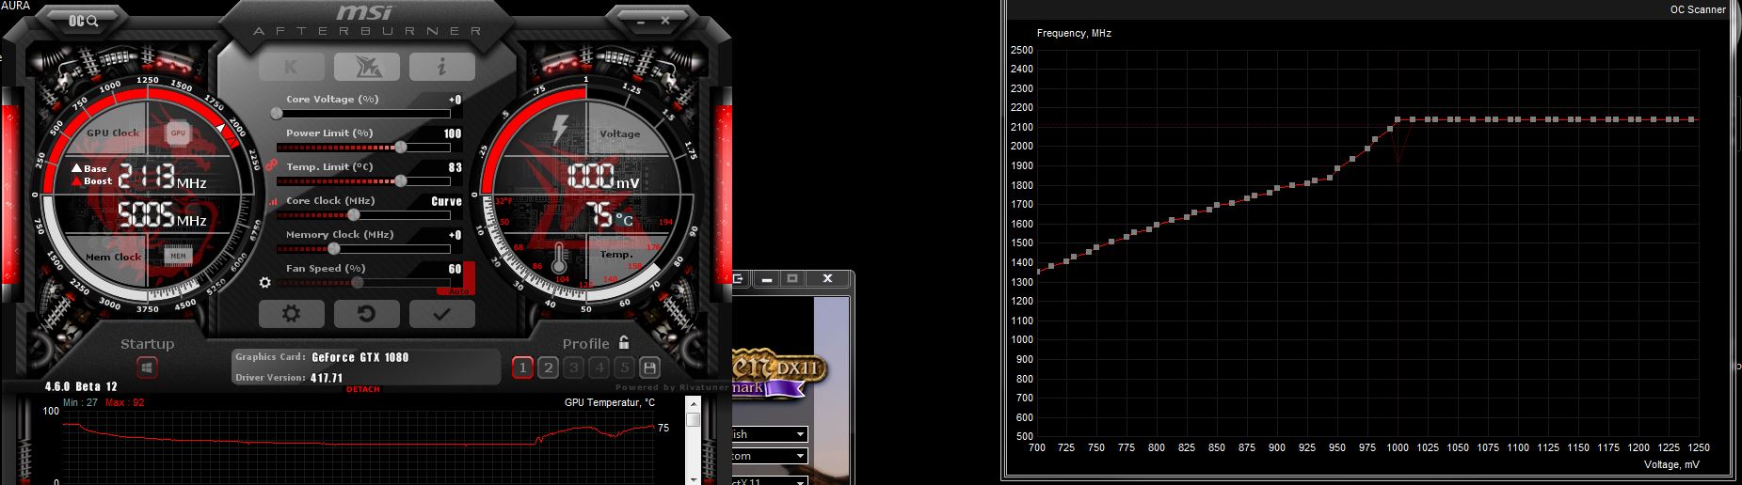Select profile slot 4

point(599,368)
